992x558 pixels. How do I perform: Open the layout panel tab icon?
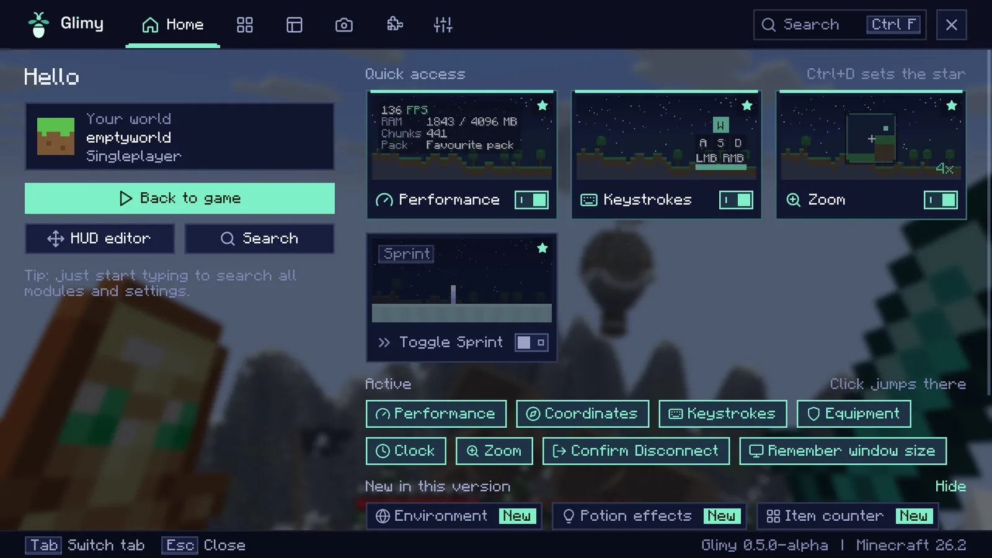[x=294, y=25]
